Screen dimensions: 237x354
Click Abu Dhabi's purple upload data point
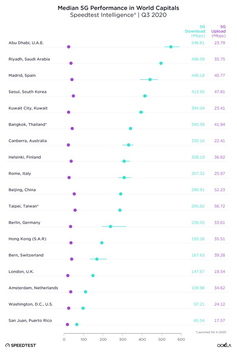click(x=69, y=47)
